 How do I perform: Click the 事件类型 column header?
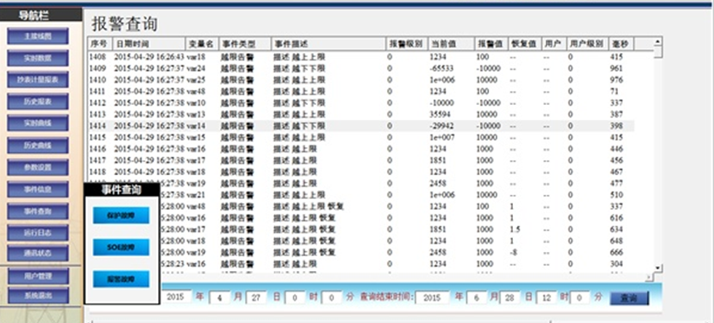point(245,44)
